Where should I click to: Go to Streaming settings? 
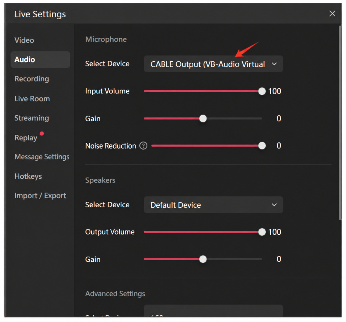click(x=32, y=118)
